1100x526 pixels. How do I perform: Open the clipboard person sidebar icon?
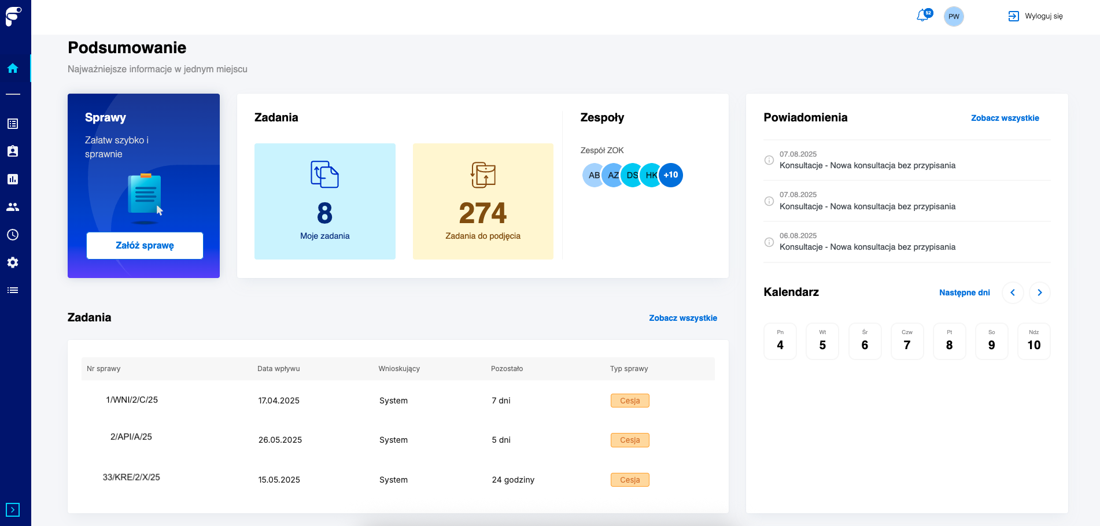coord(13,151)
